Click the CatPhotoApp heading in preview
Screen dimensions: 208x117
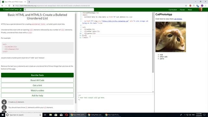pos(164,14)
